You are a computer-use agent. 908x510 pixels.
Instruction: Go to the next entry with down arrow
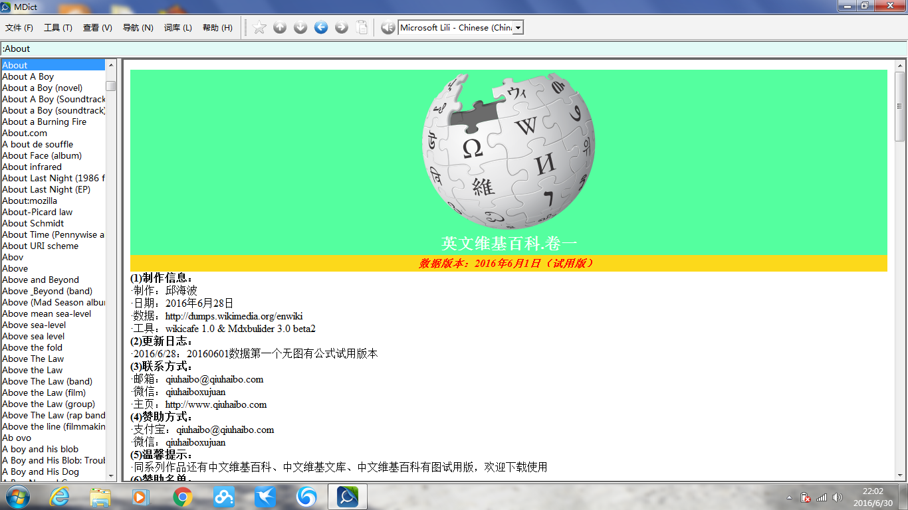tap(300, 27)
